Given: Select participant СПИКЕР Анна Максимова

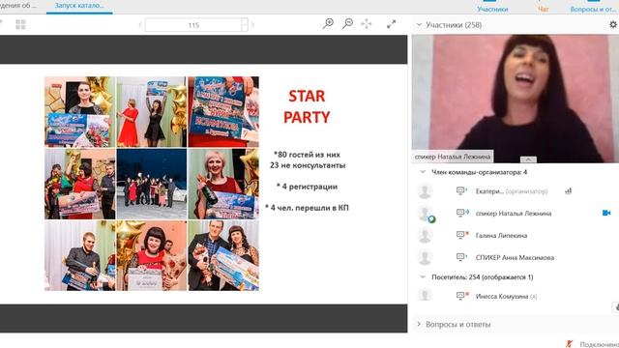Looking at the screenshot, I should 515,257.
